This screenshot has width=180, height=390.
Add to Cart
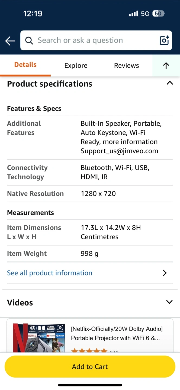[x=90, y=366]
